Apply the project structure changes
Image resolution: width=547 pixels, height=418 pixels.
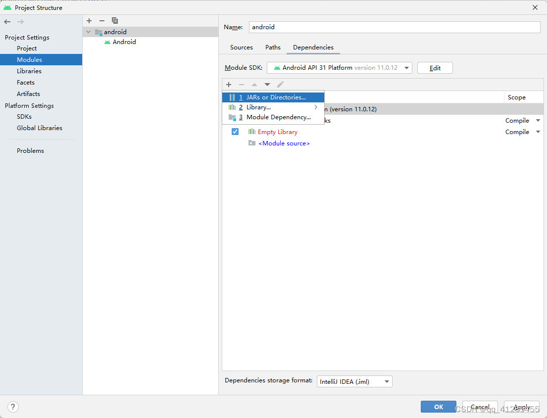[x=521, y=406]
